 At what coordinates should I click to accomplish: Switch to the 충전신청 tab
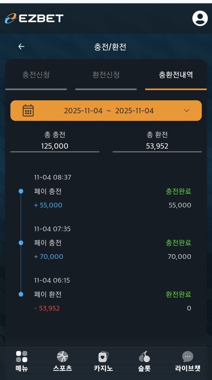pyautogui.click(x=36, y=75)
